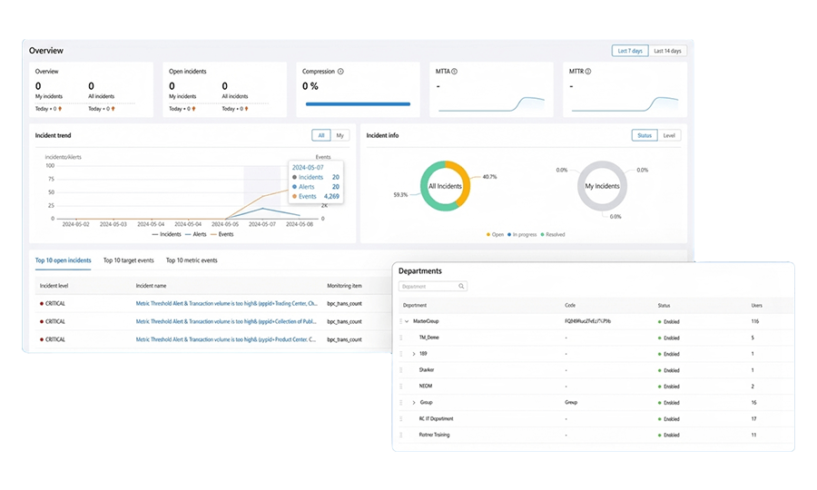The height and width of the screenshot is (490, 817).
Task: Toggle the Alerts legend series
Action: 196,234
